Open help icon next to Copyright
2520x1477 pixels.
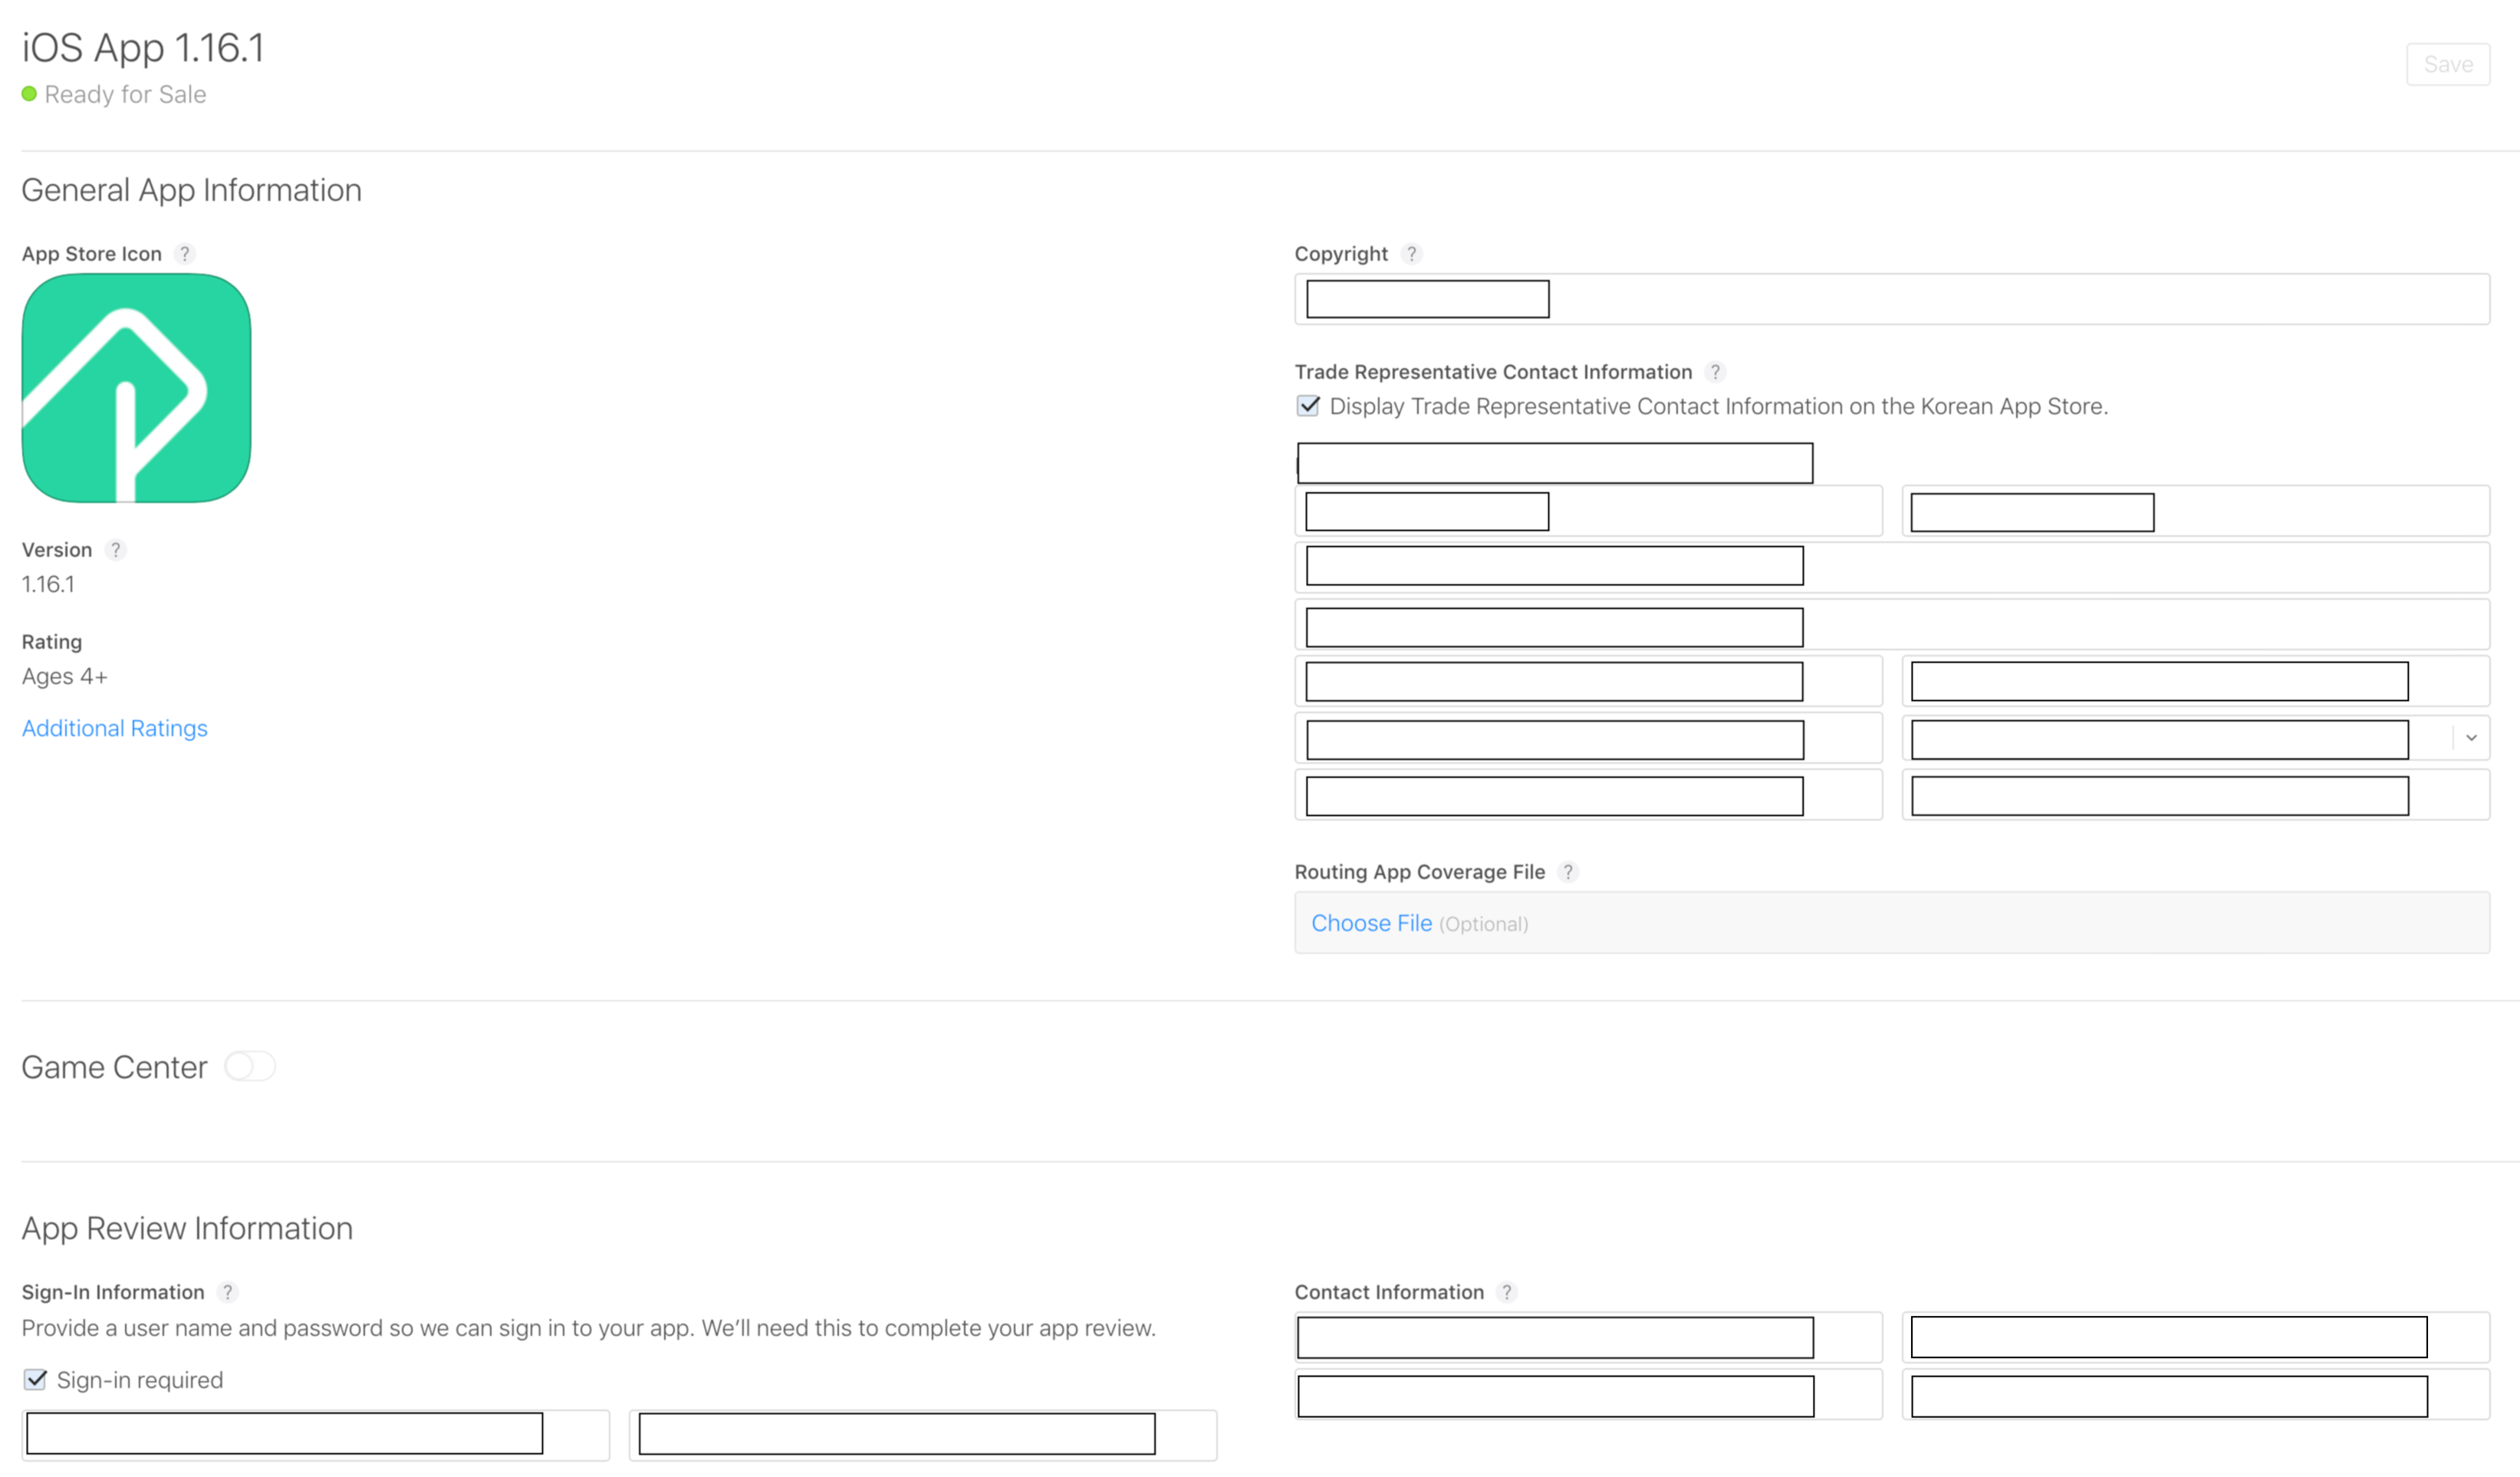pos(1411,254)
